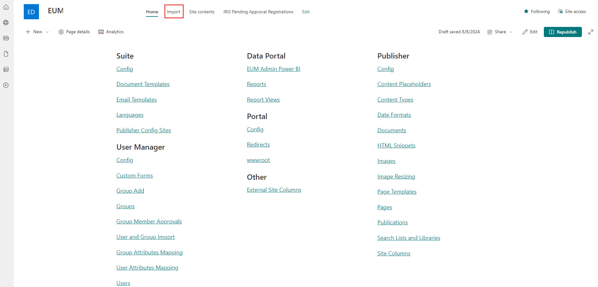598x287 pixels.
Task: Click the Following star icon
Action: pyautogui.click(x=526, y=11)
